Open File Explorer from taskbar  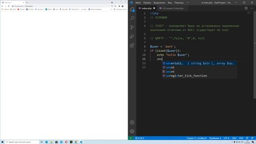[x=52, y=142]
